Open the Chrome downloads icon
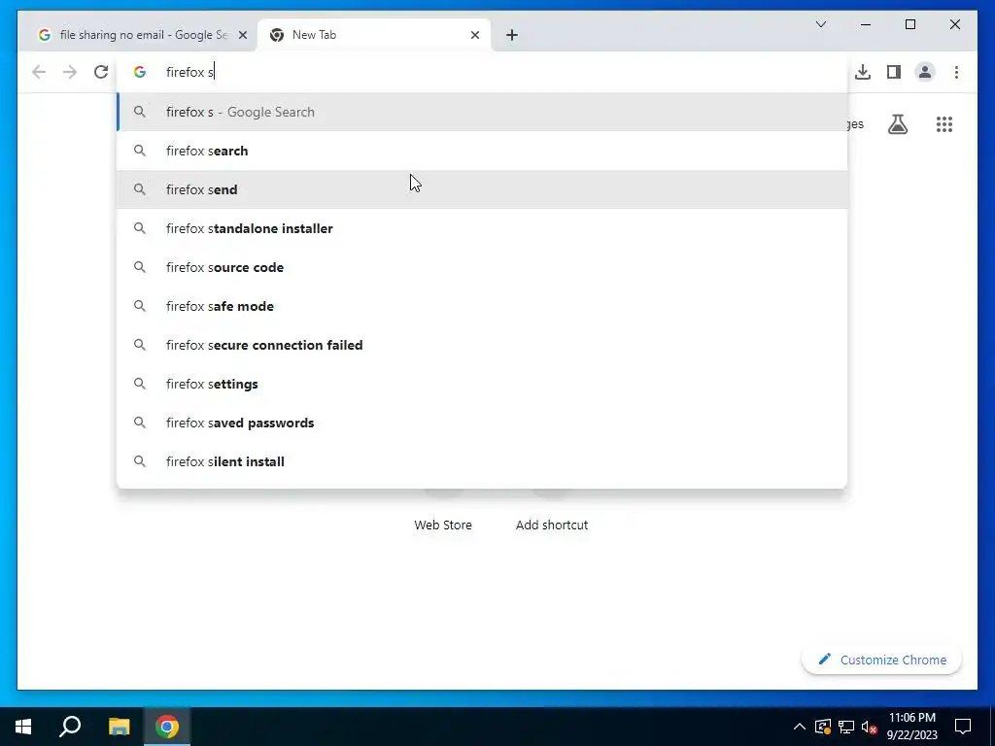Screen dimensions: 995x746 [x=863, y=72]
